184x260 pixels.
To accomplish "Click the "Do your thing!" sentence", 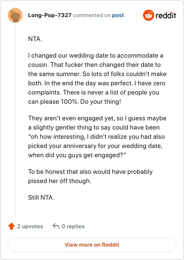I will (x=101, y=101).
